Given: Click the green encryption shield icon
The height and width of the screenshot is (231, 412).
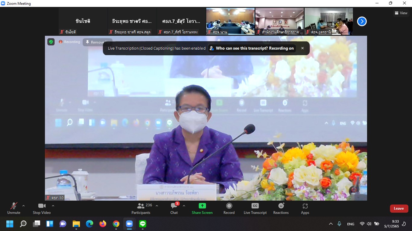Looking at the screenshot, I should 51,42.
